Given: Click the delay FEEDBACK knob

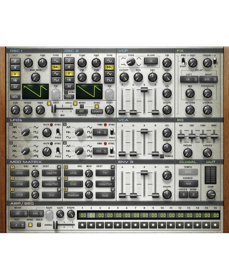Looking at the screenshot, I should pos(208,93).
